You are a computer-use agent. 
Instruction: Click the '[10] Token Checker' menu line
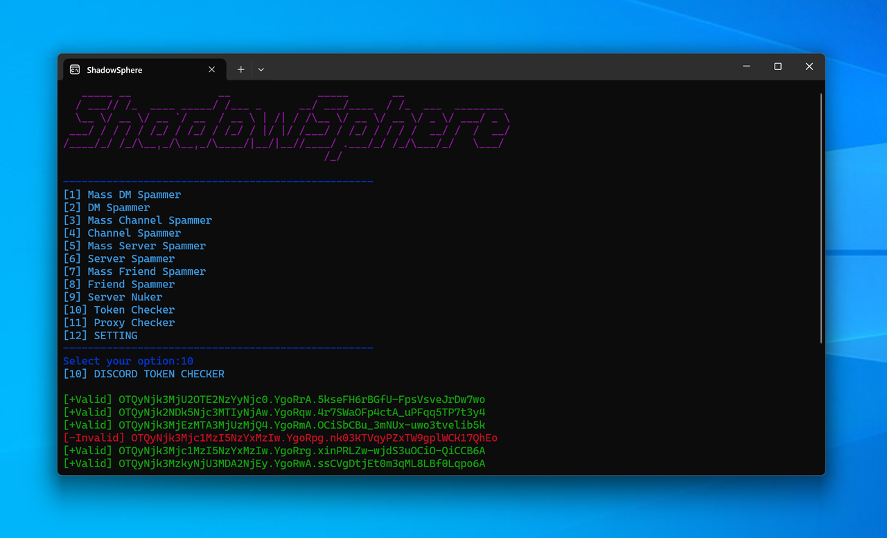point(119,310)
